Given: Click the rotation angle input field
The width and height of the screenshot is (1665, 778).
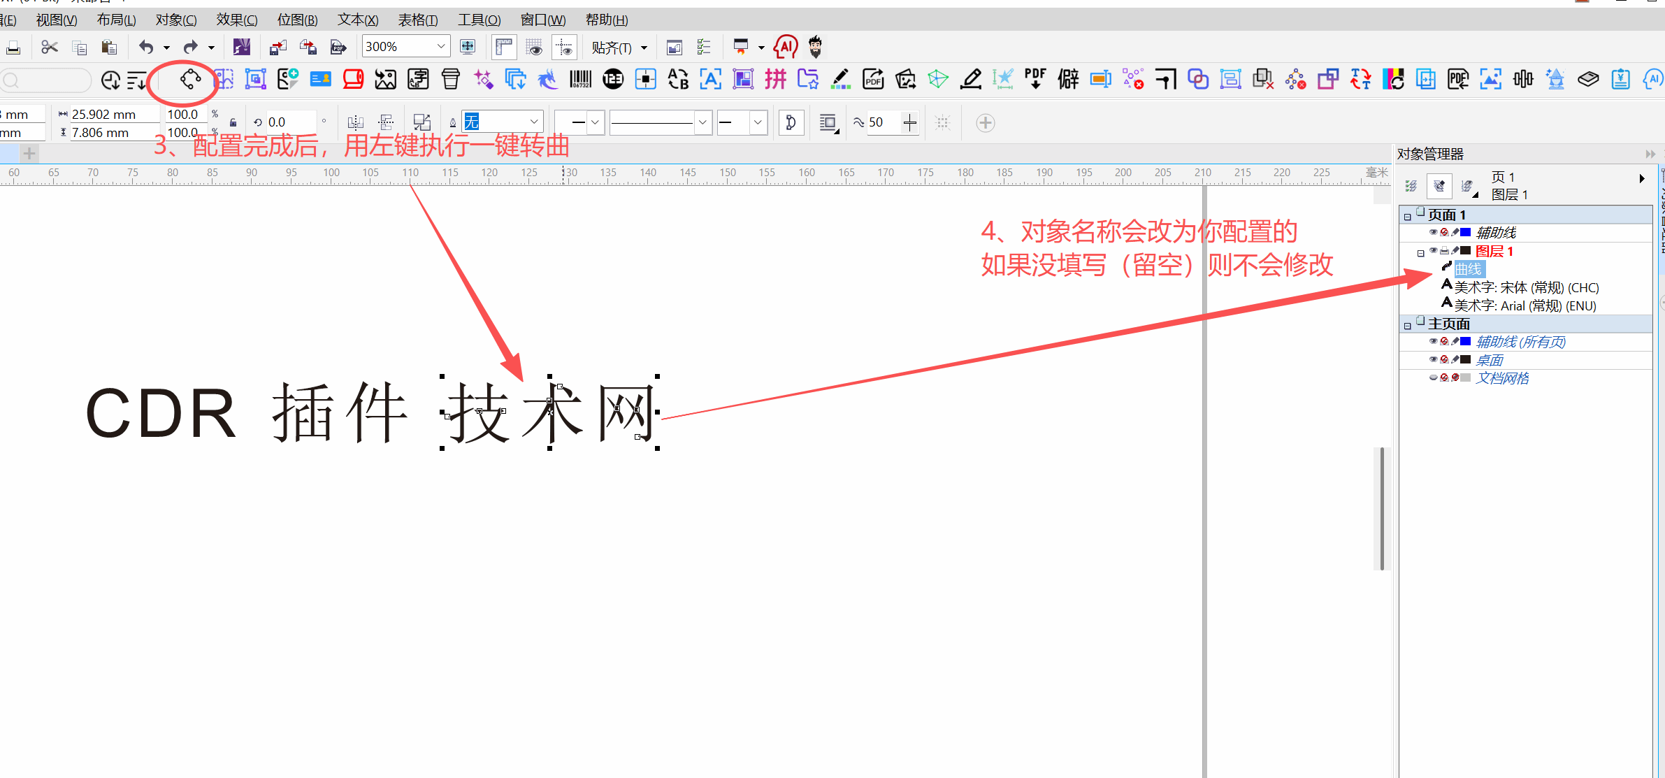Looking at the screenshot, I should pos(290,122).
